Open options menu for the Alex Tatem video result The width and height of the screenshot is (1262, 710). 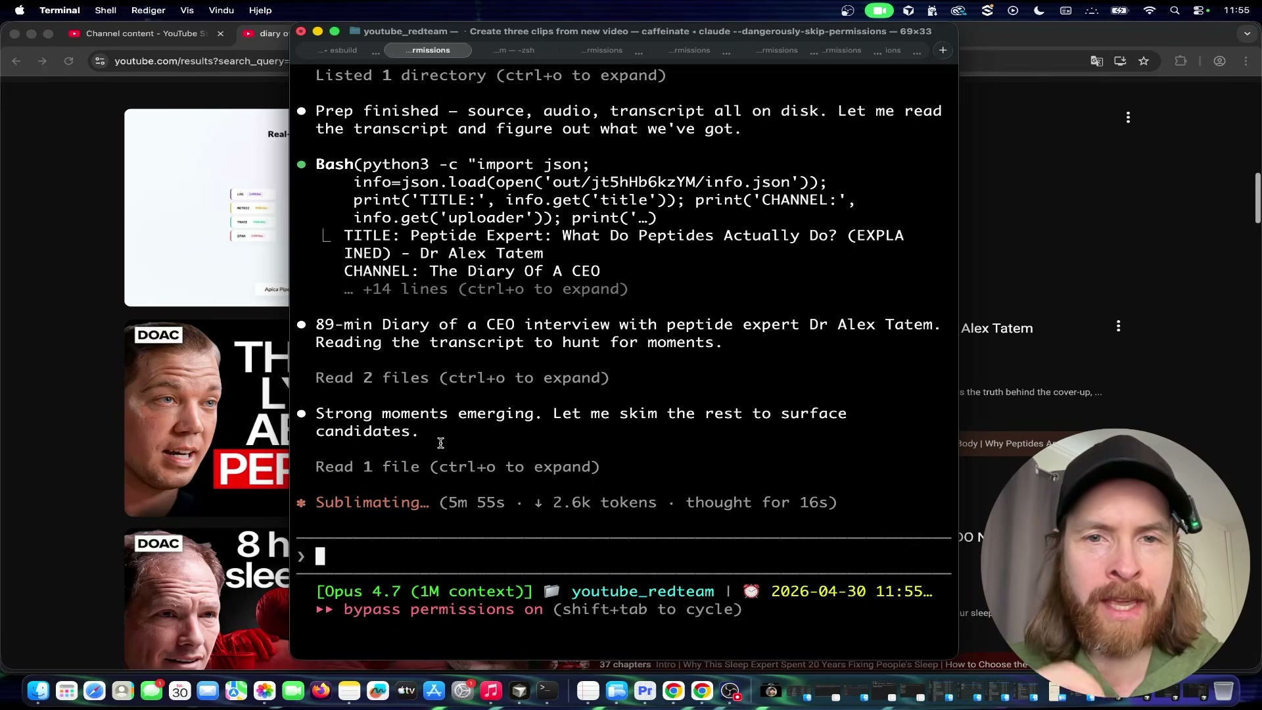click(x=1118, y=326)
